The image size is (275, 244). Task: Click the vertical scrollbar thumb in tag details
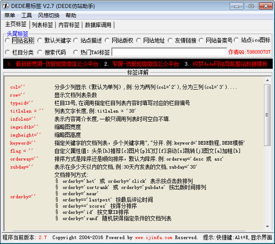click(x=267, y=115)
